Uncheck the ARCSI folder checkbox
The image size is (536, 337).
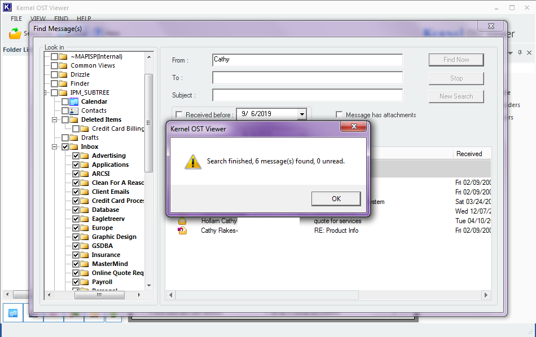coord(76,174)
